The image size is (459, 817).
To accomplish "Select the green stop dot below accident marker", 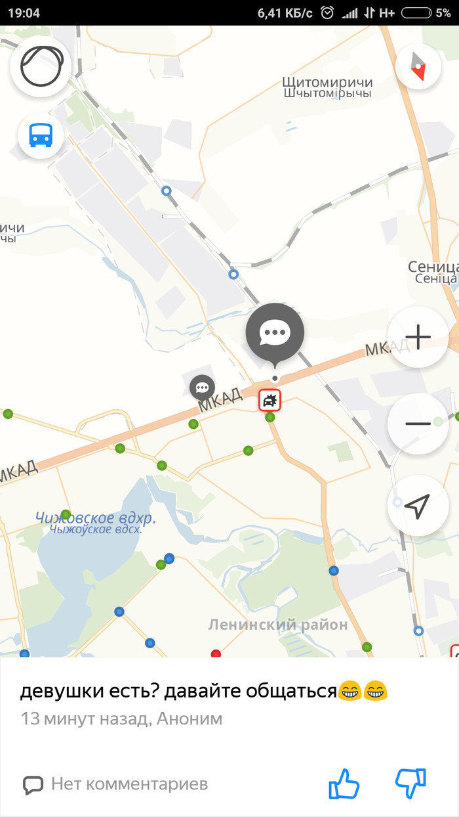I will click(269, 417).
